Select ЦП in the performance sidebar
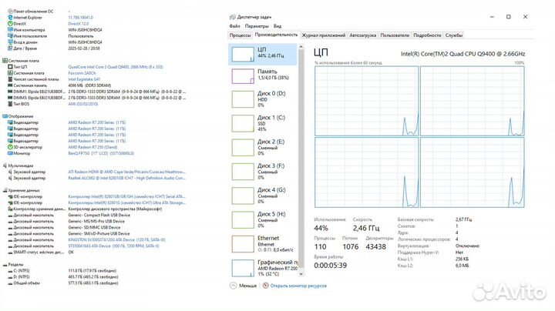 (262, 55)
